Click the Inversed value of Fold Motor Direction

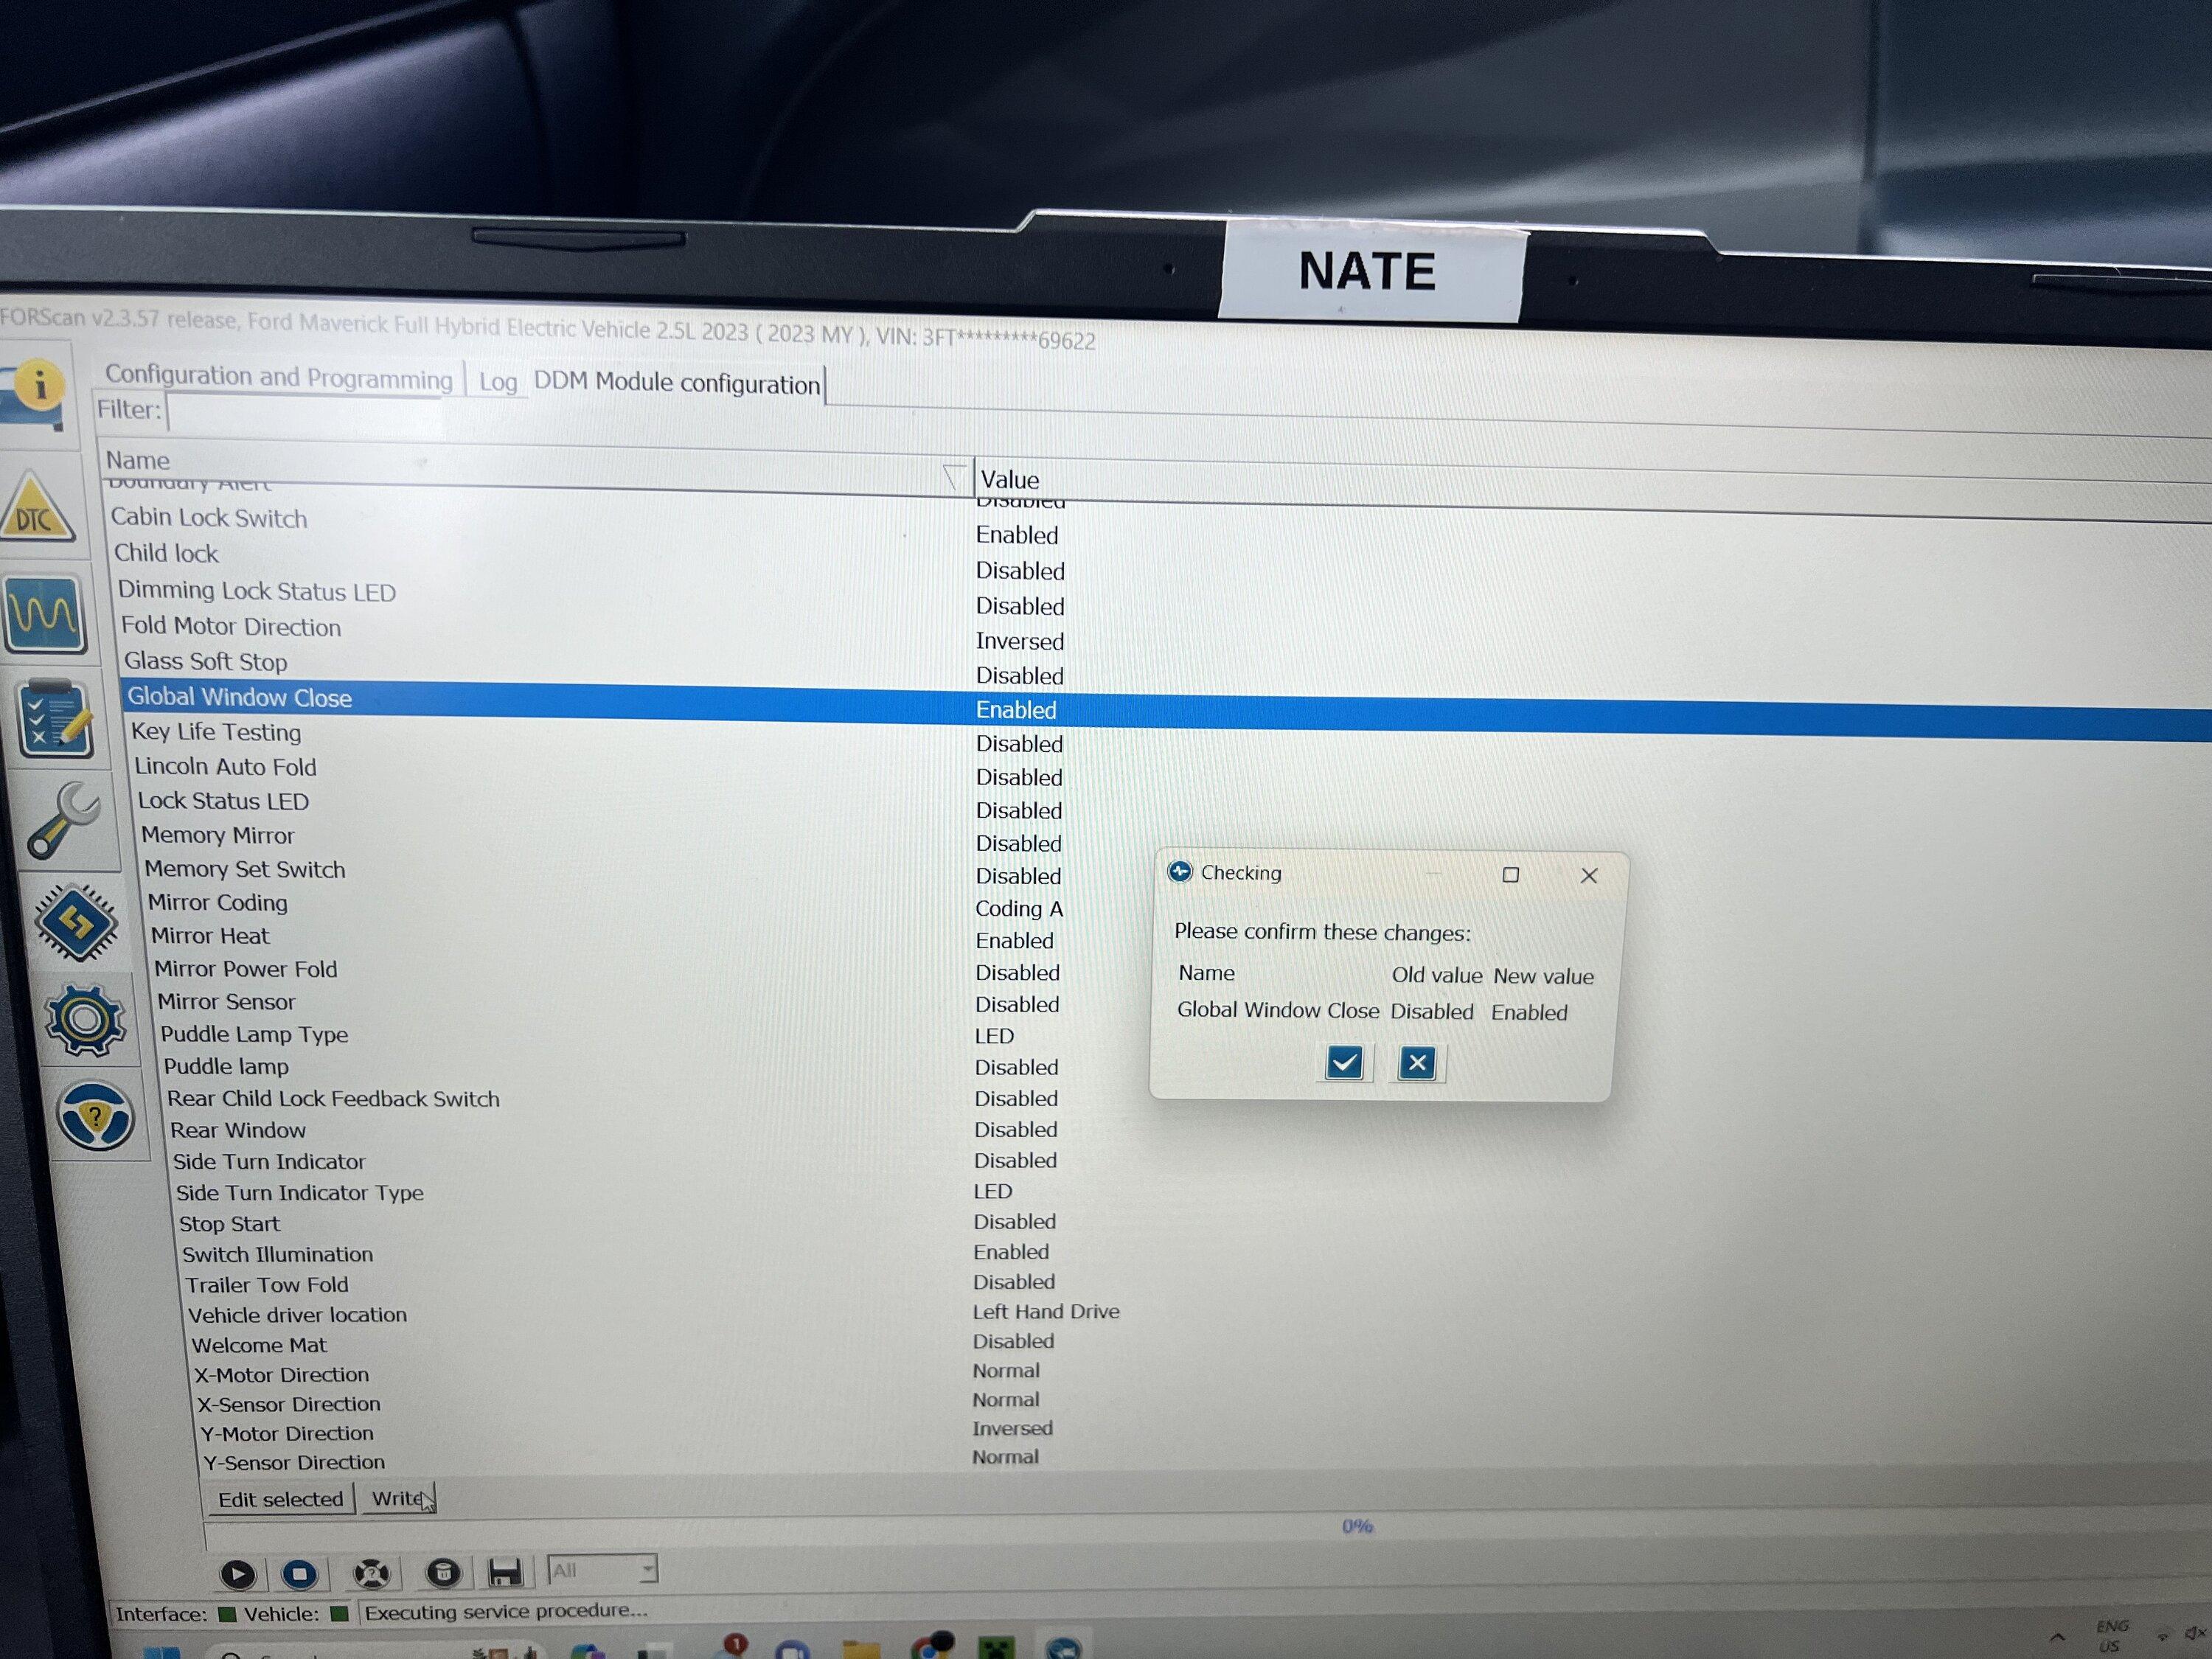click(1020, 641)
